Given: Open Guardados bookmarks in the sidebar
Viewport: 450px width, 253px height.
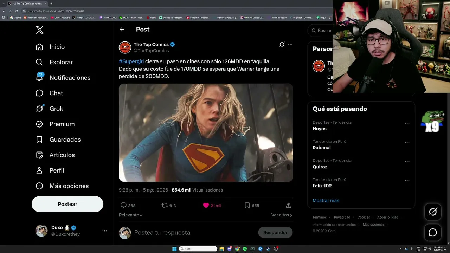Looking at the screenshot, I should point(58,140).
